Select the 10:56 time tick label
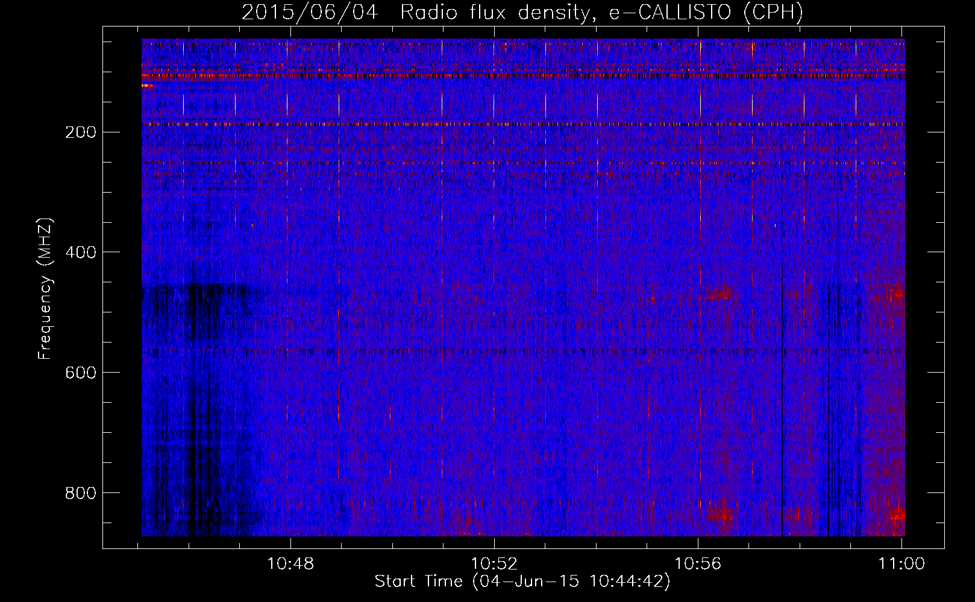975x602 pixels. pos(698,563)
